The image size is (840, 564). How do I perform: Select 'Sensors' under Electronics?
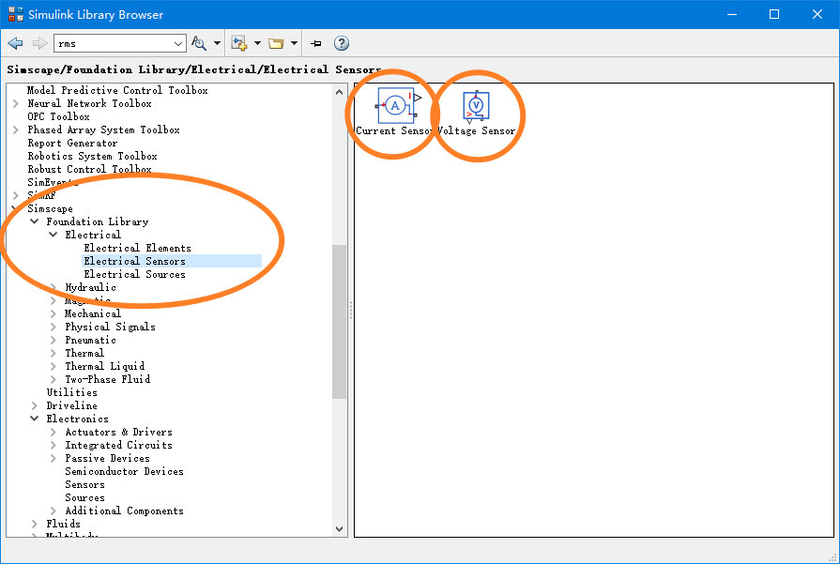84,485
